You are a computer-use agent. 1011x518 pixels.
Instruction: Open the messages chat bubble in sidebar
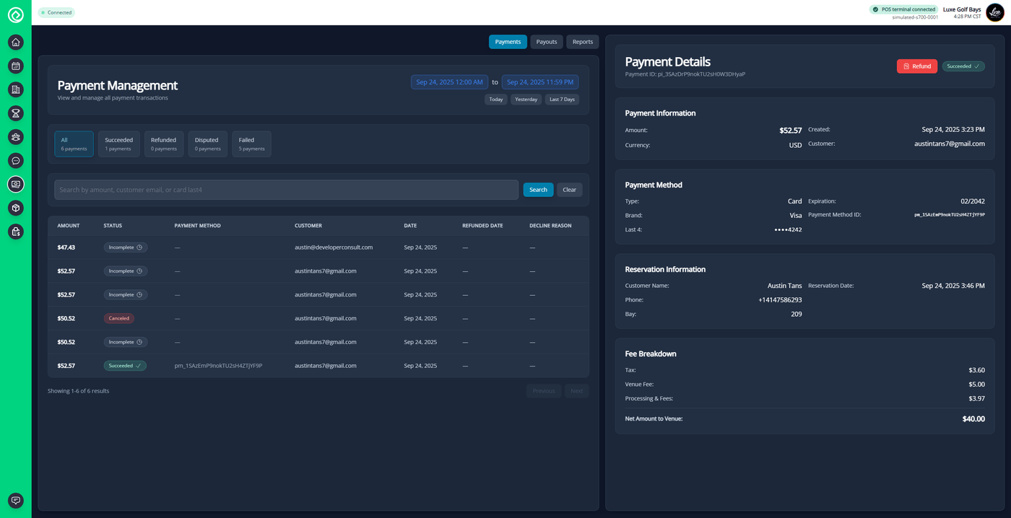[16, 160]
